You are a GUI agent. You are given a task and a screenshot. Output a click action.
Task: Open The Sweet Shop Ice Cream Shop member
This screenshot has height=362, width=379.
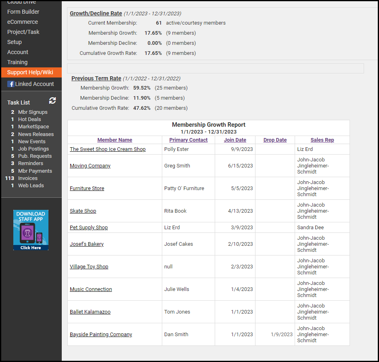pos(108,149)
